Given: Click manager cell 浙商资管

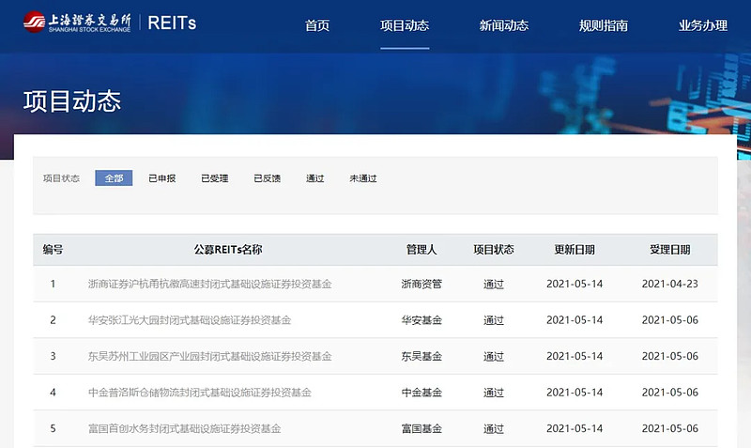Looking at the screenshot, I should [421, 285].
